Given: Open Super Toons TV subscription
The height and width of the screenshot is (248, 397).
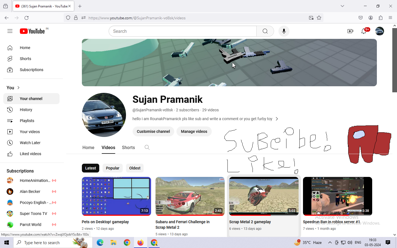Looking at the screenshot, I should tap(31, 214).
